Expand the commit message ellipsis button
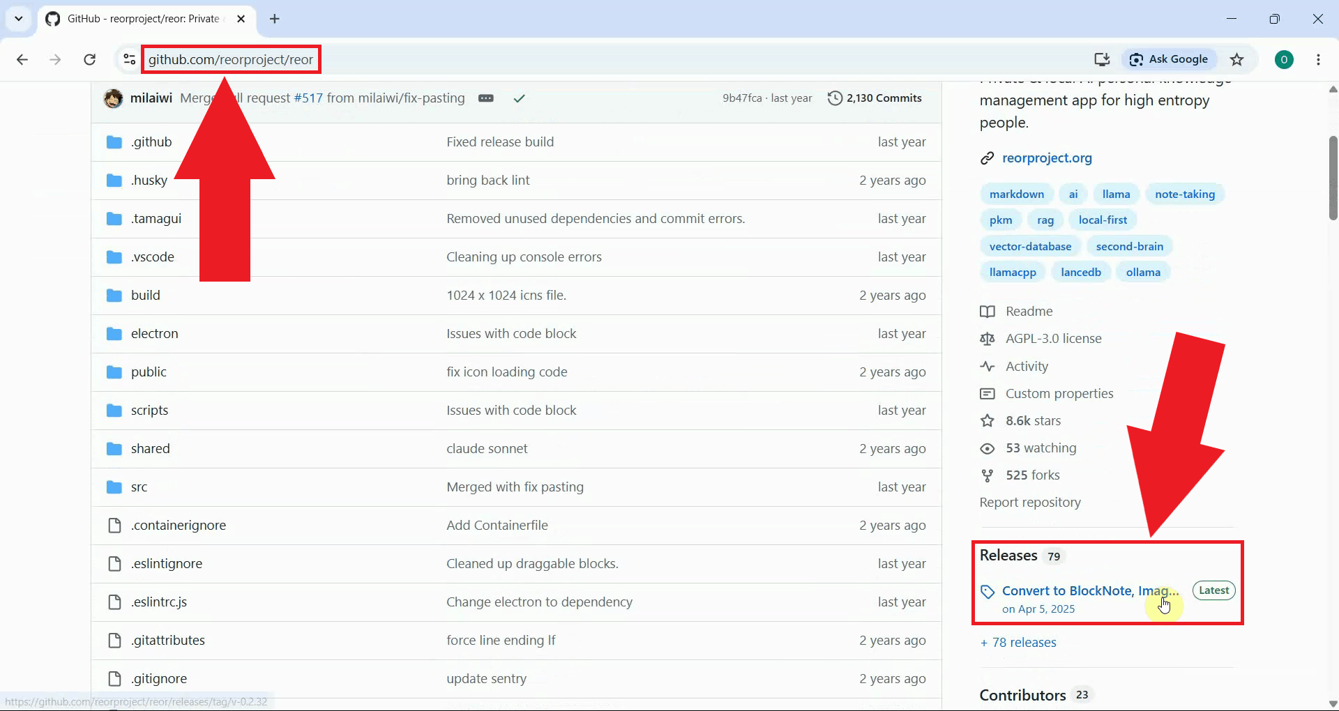1339x711 pixels. pyautogui.click(x=486, y=98)
